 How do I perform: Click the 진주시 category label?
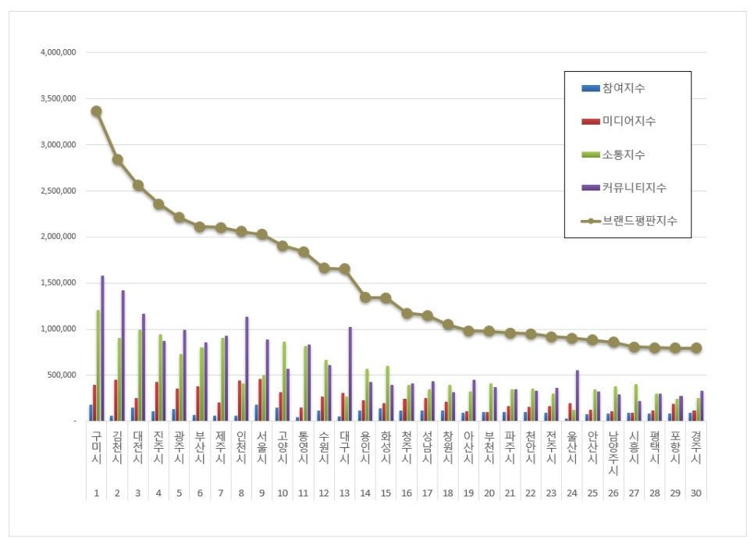pyautogui.click(x=158, y=447)
